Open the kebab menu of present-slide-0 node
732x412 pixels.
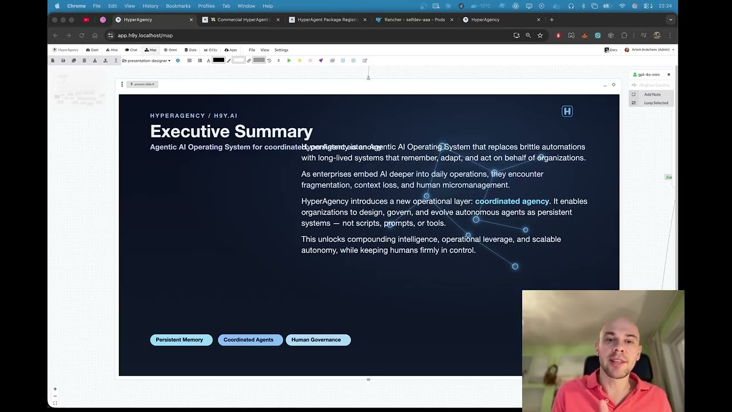point(122,84)
